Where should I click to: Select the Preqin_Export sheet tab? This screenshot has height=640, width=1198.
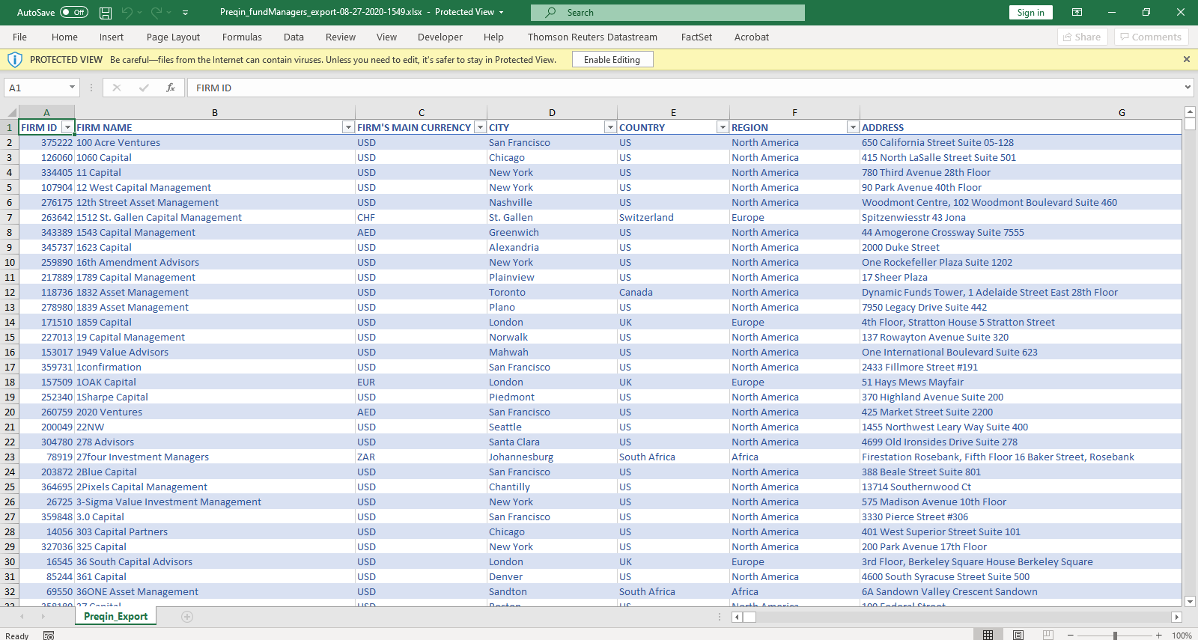[x=115, y=617]
